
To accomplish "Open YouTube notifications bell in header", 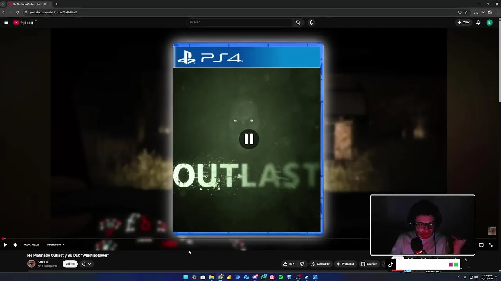I will pyautogui.click(x=478, y=23).
